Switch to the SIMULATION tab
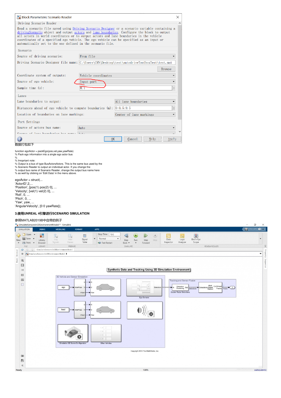281x398 pixels. coord(24,229)
